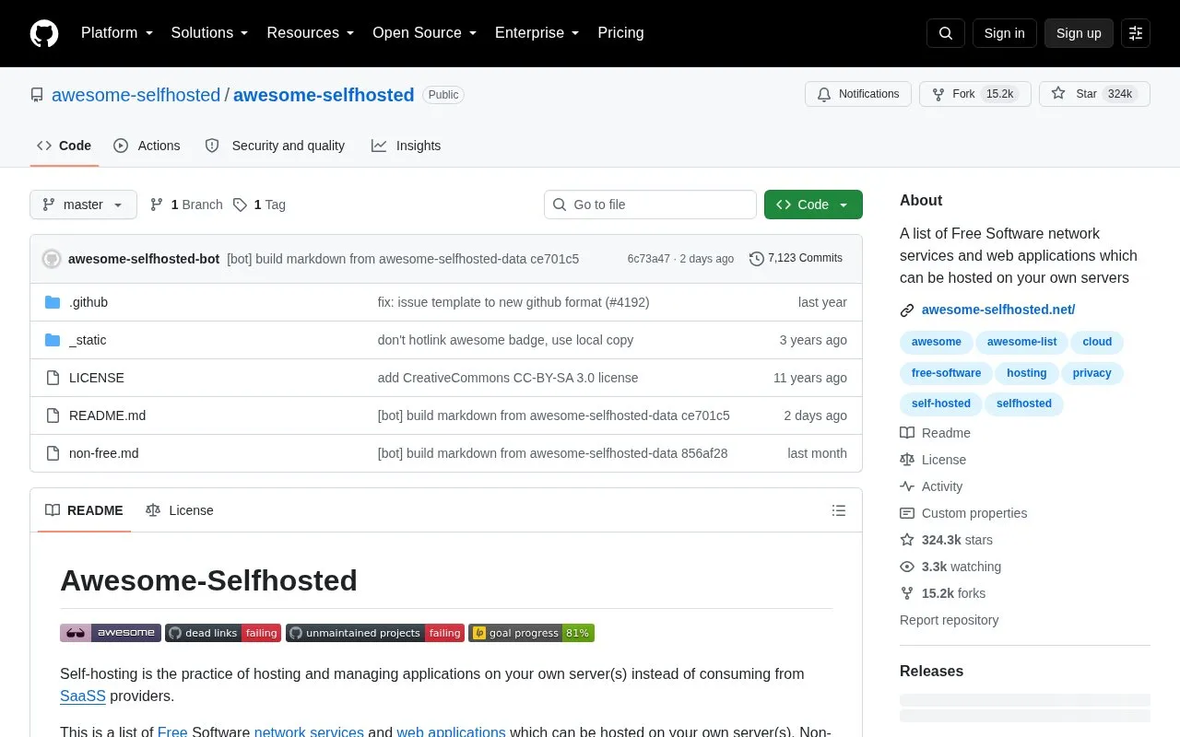Follow the SaaSS link in README
Image resolution: width=1180 pixels, height=737 pixels.
(83, 696)
